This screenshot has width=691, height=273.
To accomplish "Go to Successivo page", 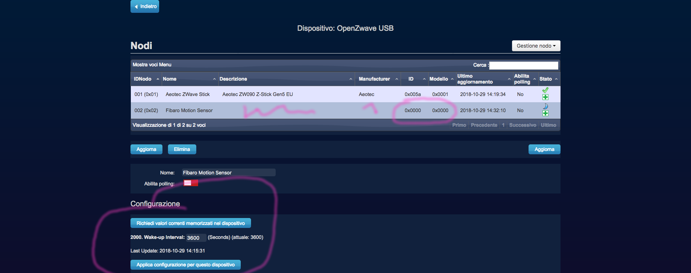I will pos(522,125).
